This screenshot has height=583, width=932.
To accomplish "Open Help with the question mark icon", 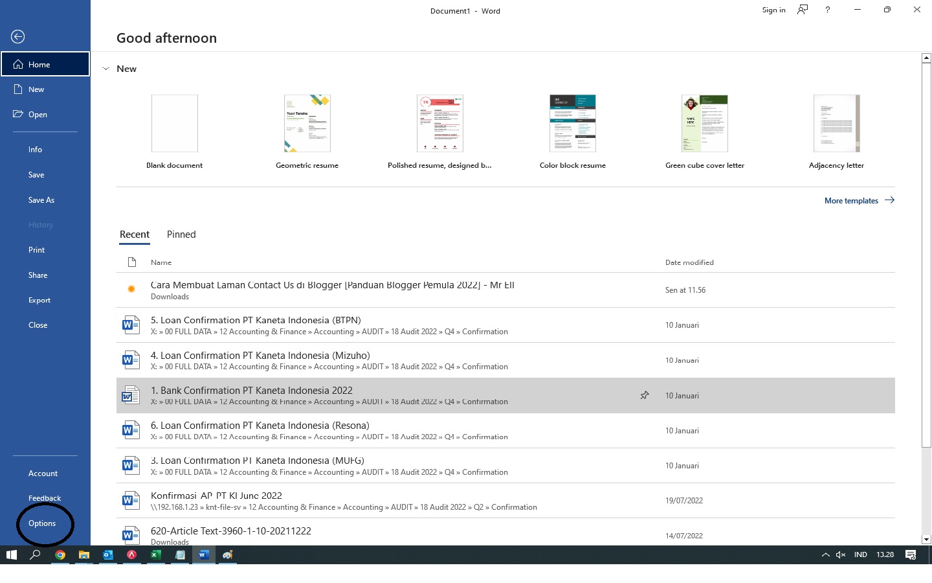I will pos(827,10).
